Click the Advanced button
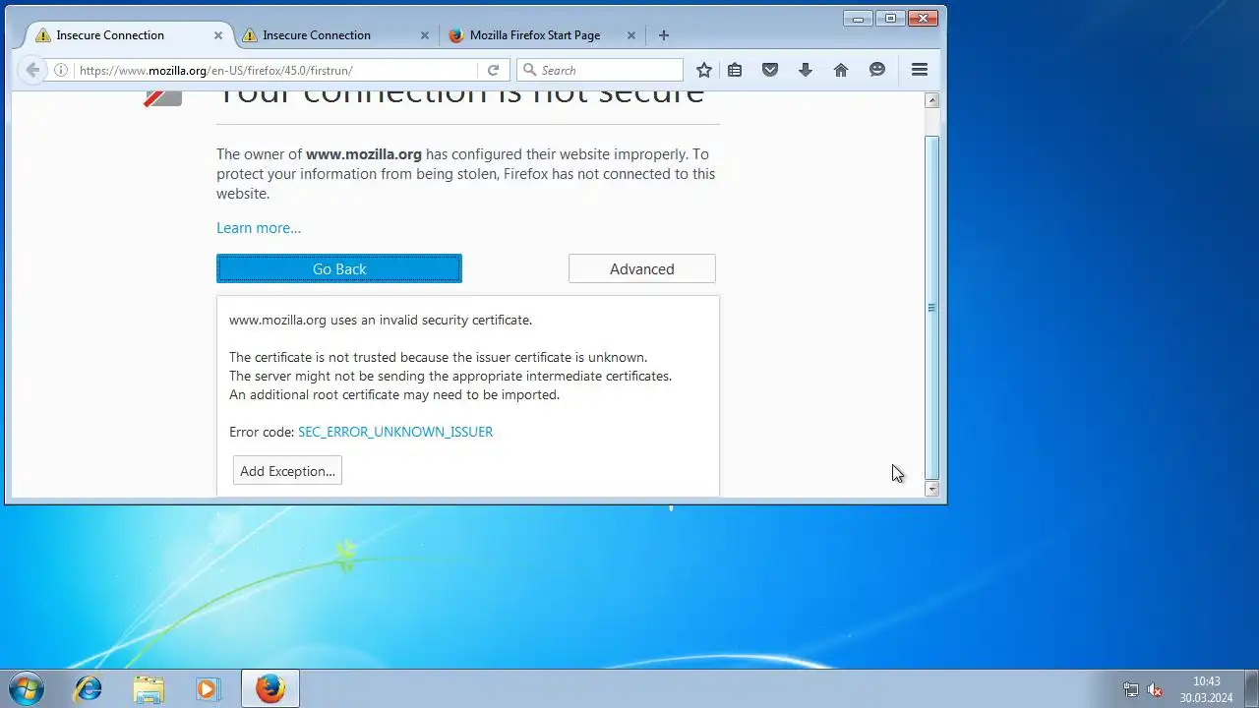1259x708 pixels. coord(642,268)
